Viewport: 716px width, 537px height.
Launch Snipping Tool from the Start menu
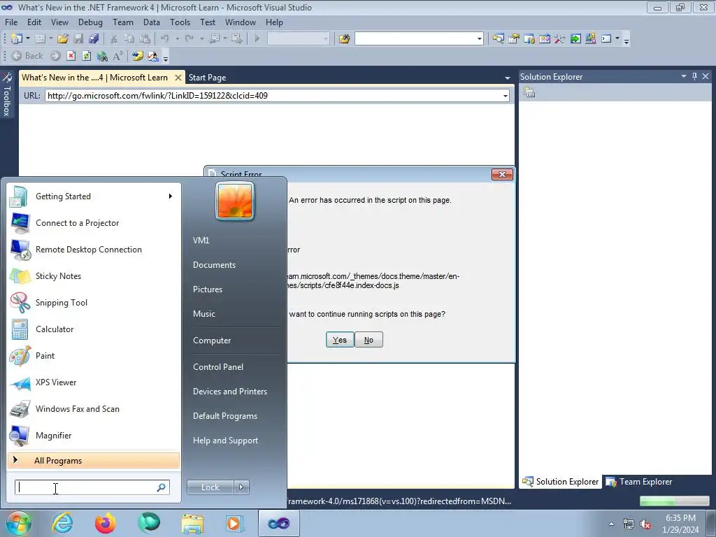(x=94, y=302)
